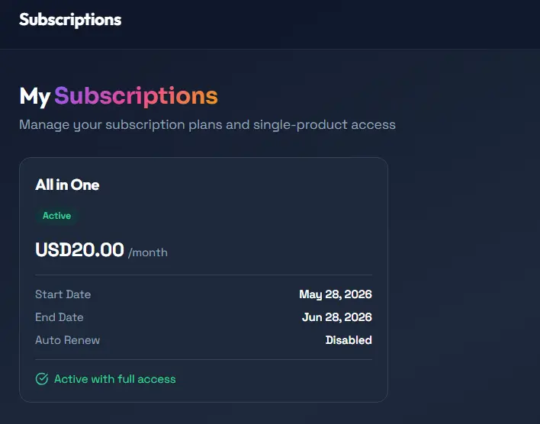
Task: Select the End Date label
Action: click(59, 317)
